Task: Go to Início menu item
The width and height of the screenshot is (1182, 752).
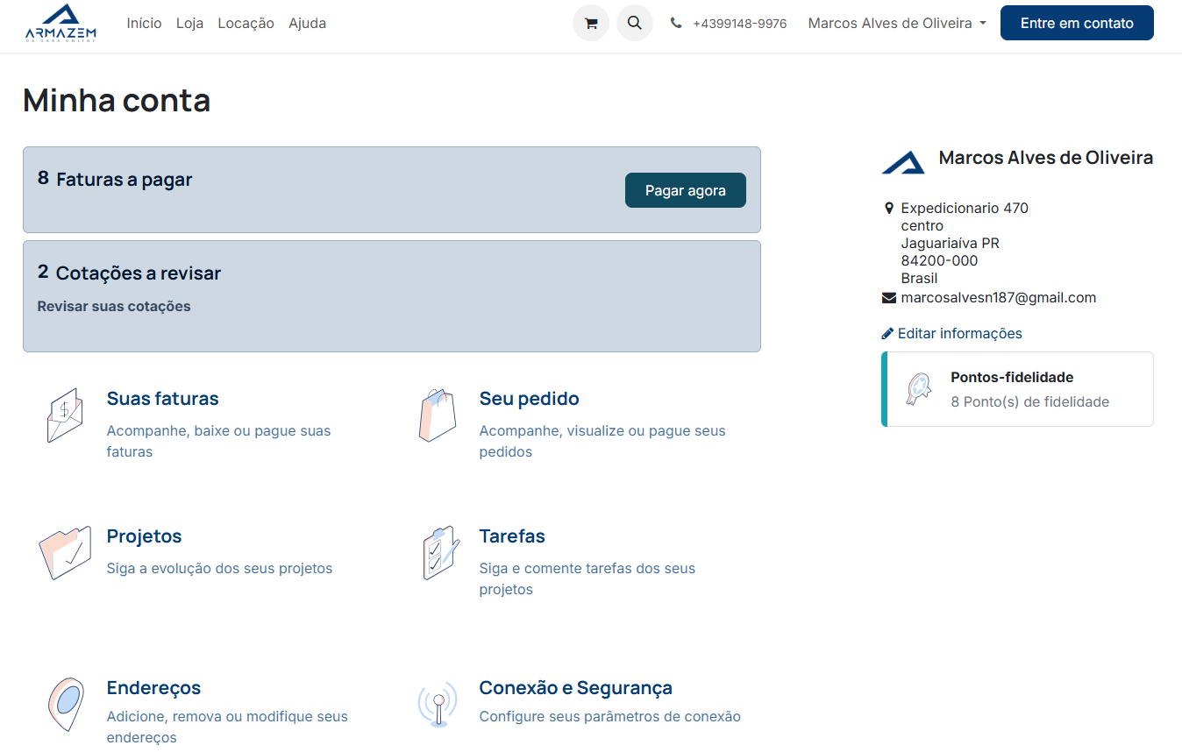Action: click(144, 24)
